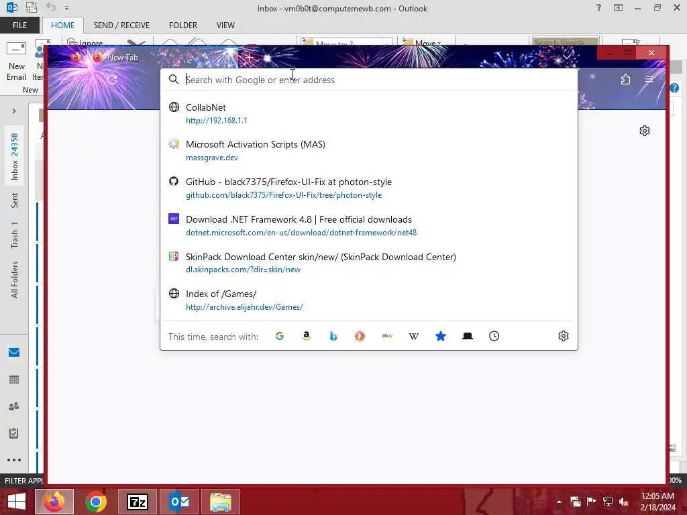
Task: Open File Explorer from taskbar
Action: (220, 502)
